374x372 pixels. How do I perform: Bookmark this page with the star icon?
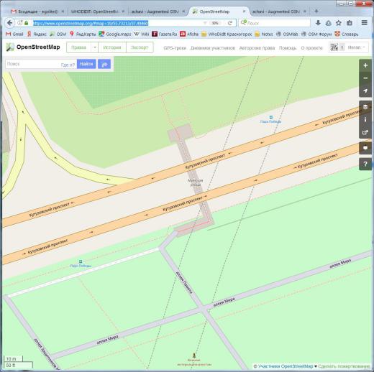pos(339,23)
